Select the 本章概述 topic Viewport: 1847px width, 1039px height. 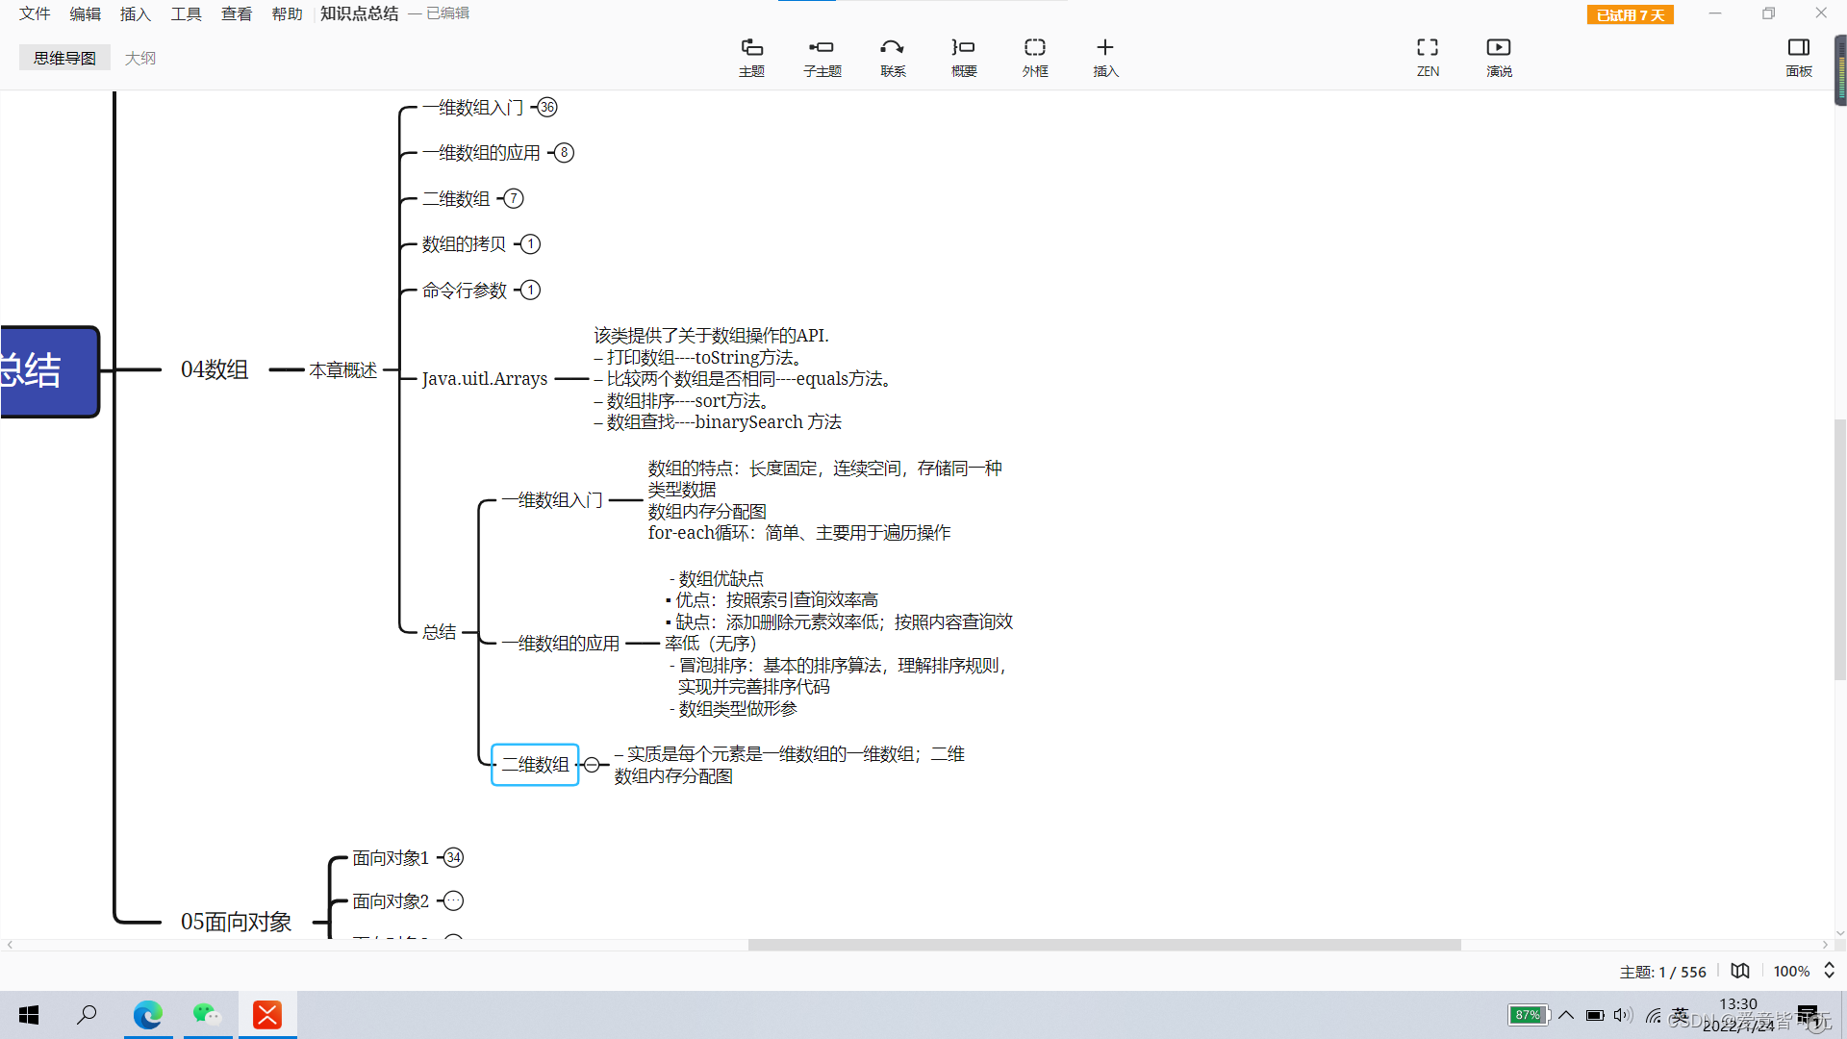click(x=343, y=370)
